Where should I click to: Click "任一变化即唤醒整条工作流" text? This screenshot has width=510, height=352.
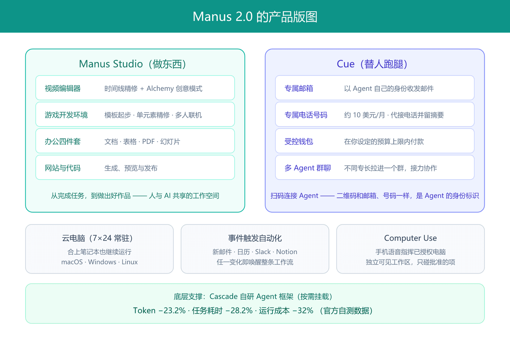click(255, 262)
